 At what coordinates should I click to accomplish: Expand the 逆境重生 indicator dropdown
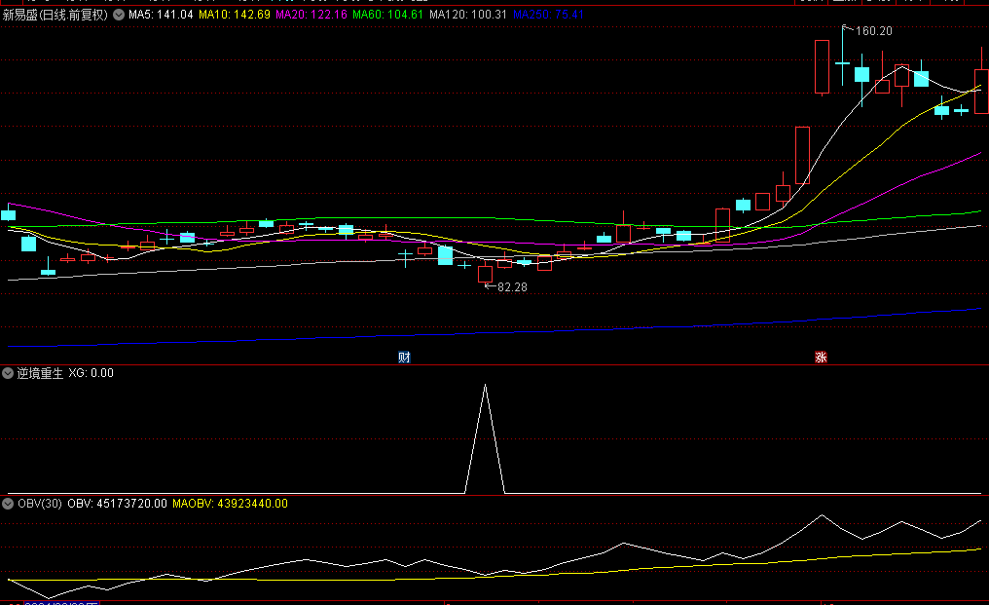coord(8,373)
